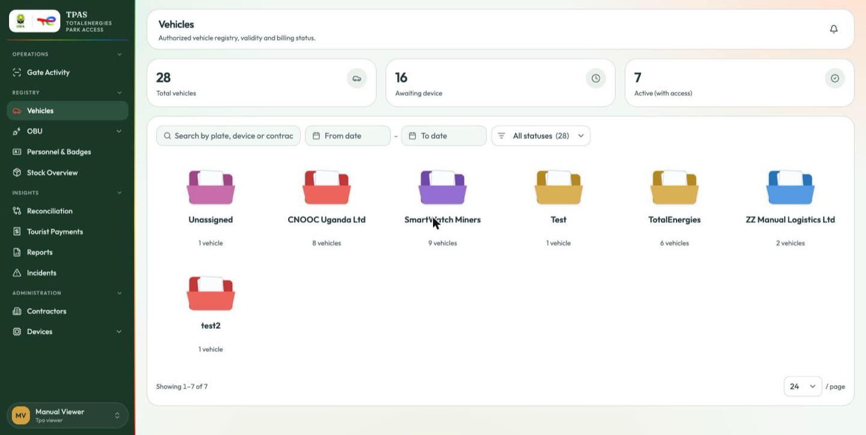Open notifications bell icon

(834, 29)
